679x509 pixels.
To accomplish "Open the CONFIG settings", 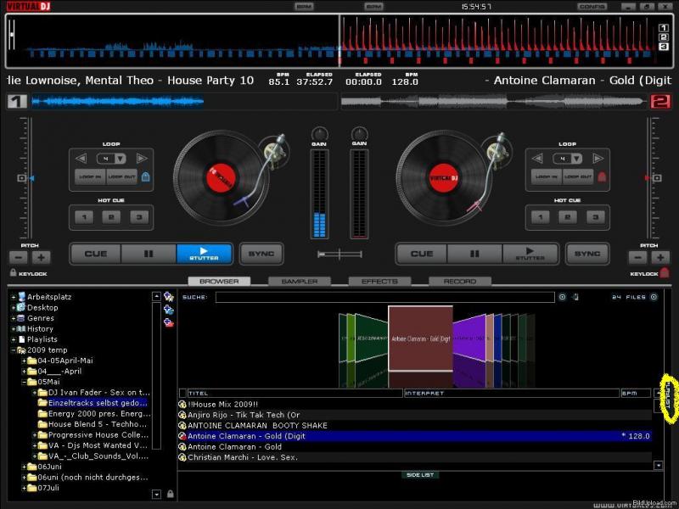I will coord(592,7).
